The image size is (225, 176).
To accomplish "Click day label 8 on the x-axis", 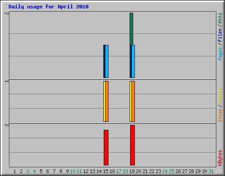I will (61, 171).
